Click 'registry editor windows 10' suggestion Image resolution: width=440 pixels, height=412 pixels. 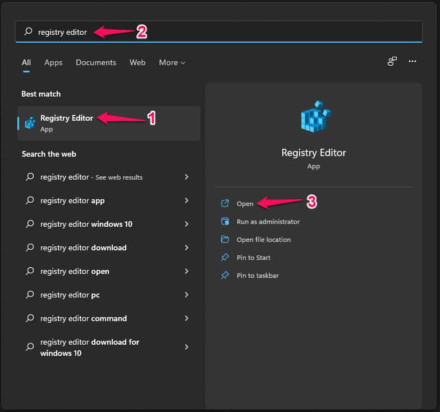click(86, 225)
